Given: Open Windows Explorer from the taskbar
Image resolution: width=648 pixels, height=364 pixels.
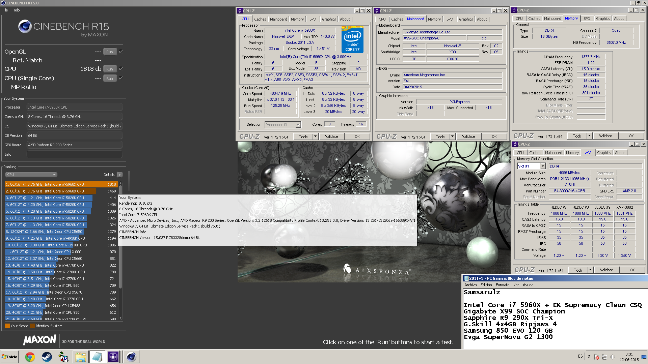Looking at the screenshot, I should click(80, 357).
